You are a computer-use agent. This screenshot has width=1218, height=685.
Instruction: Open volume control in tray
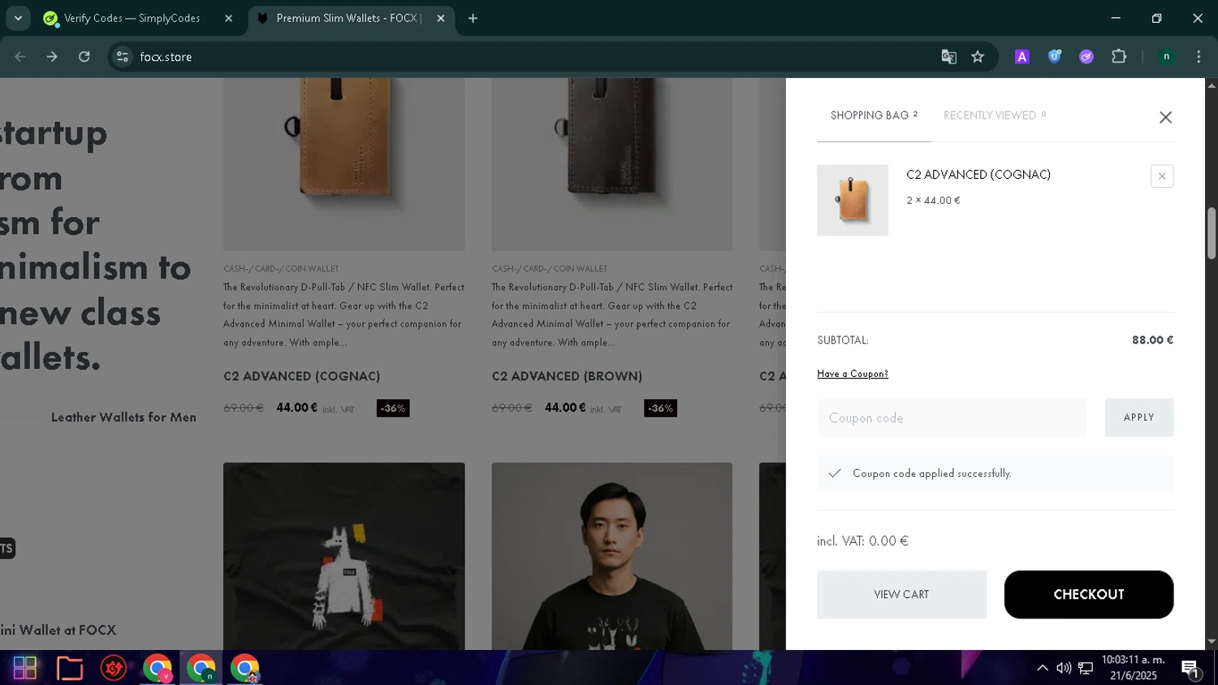(1064, 668)
